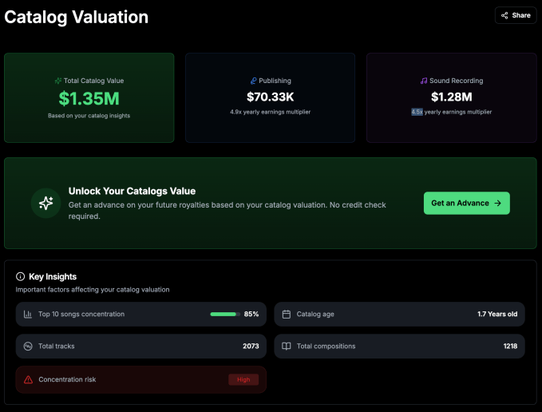The image size is (542, 412).
Task: Click the circular icon beside Total tracks
Action: coord(28,346)
